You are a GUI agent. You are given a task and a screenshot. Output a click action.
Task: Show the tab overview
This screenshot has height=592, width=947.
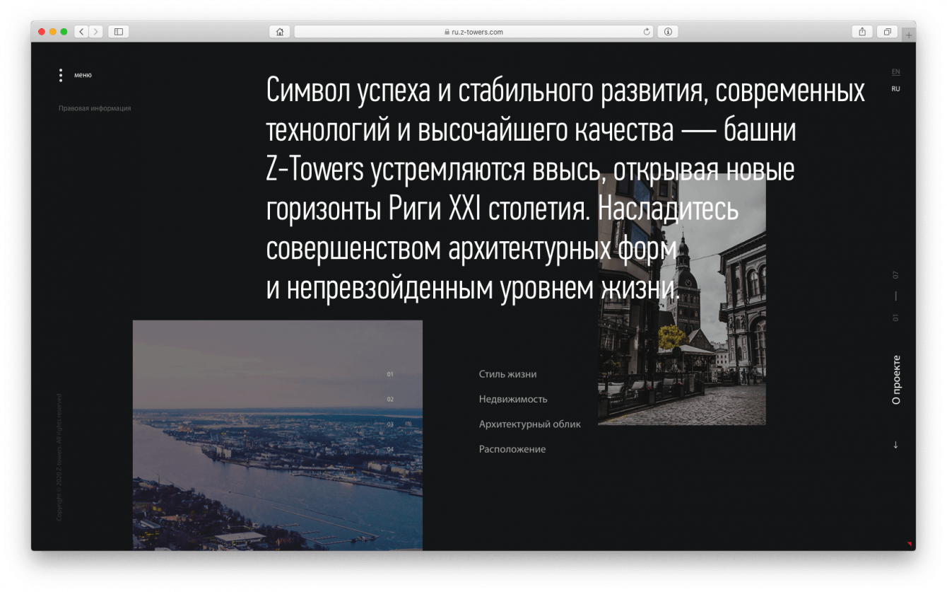pyautogui.click(x=887, y=32)
